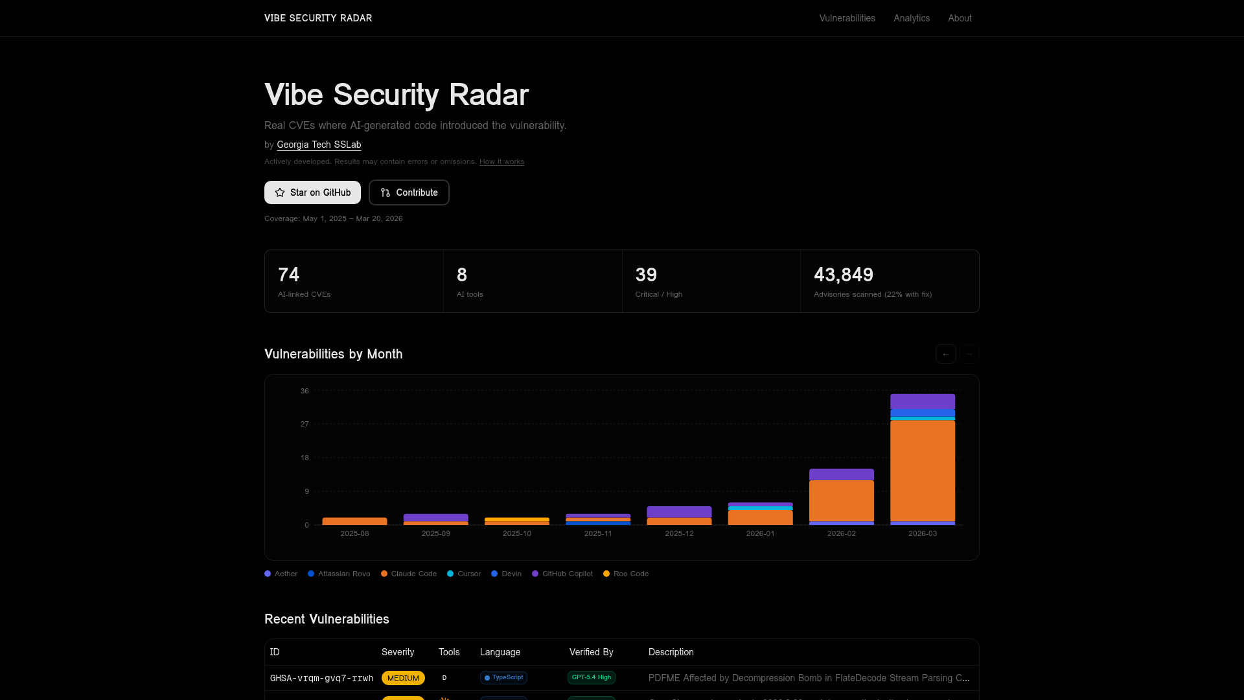Click the Star on GitHub button
This screenshot has width=1244, height=700.
(312, 192)
